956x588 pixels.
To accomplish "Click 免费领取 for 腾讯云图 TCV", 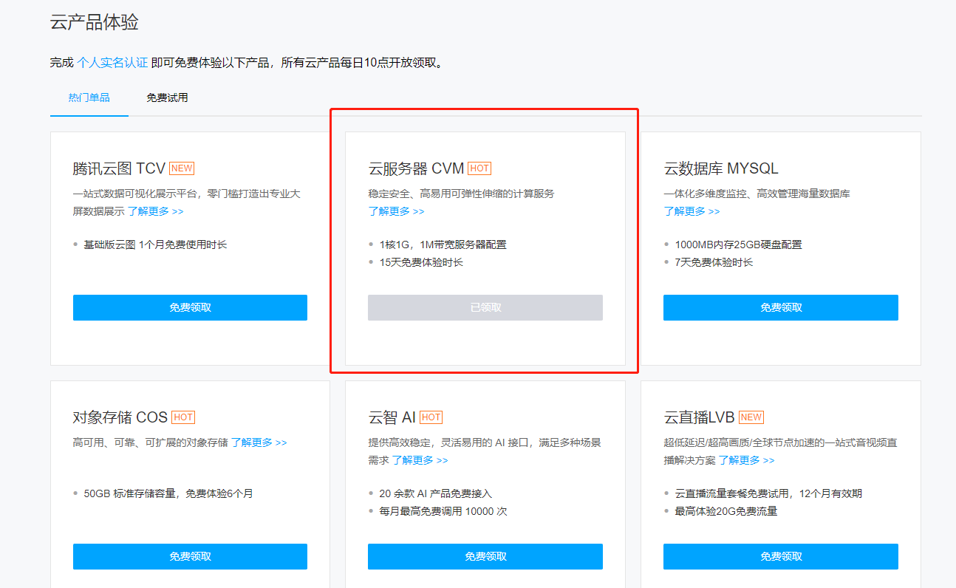I will coord(190,307).
